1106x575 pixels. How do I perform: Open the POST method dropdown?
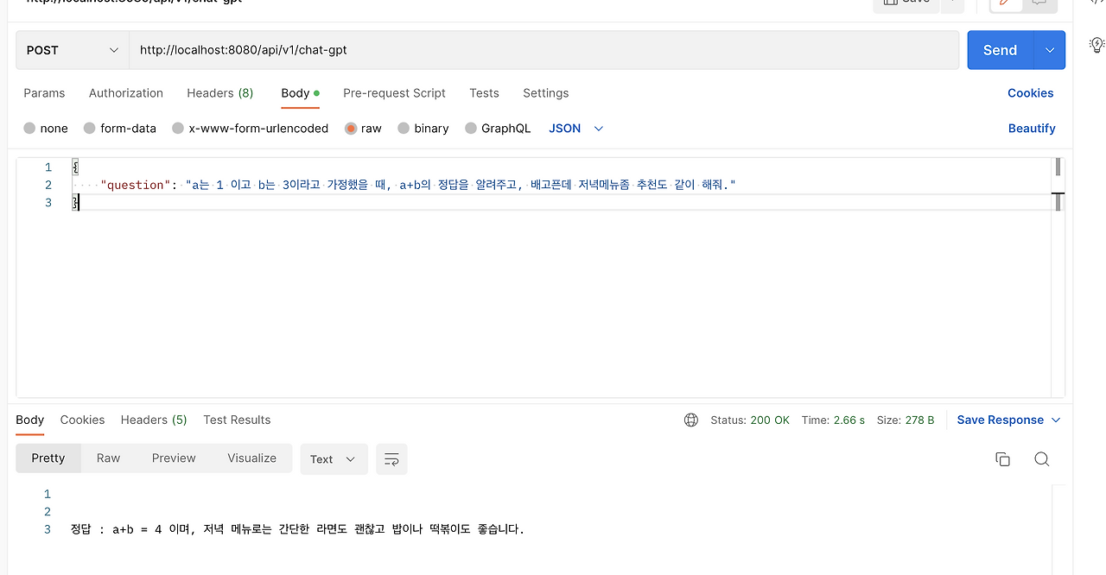click(72, 50)
